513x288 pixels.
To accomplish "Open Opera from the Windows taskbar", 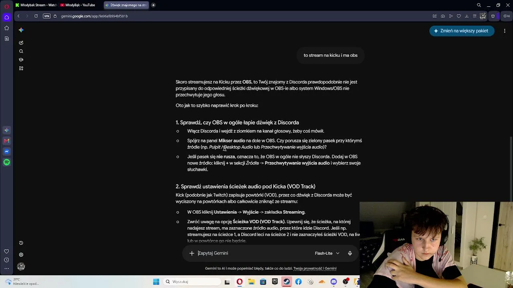I will pyautogui.click(x=240, y=282).
